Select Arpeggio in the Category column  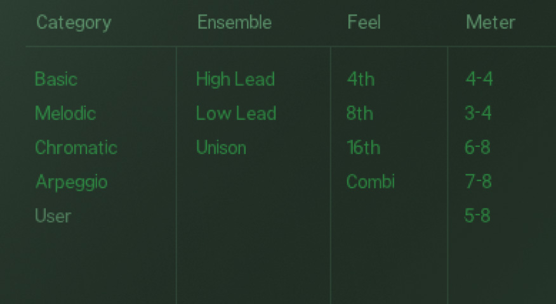click(x=71, y=182)
